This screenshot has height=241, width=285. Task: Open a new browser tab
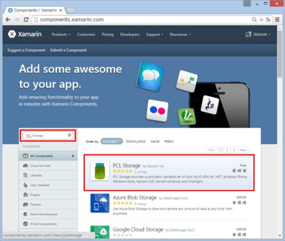[71, 10]
